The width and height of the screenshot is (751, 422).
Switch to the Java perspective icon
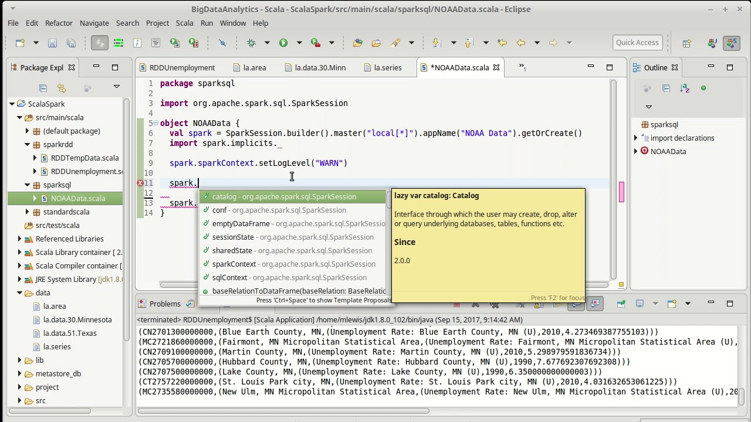coord(712,43)
